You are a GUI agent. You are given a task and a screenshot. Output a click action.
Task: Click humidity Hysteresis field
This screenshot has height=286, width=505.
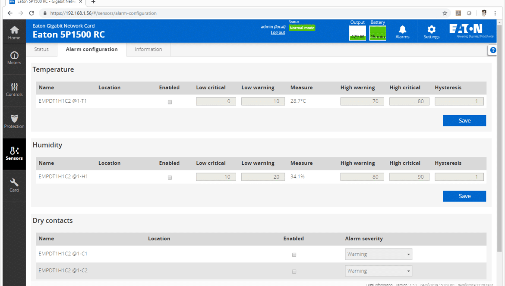coord(459,177)
